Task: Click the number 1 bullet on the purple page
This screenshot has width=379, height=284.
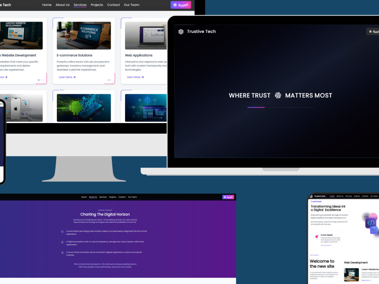Action: [62, 232]
